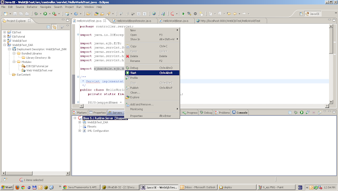Open the Navigate menu
Image resolution: width=338 pixels, height=191 pixels.
tap(45, 7)
